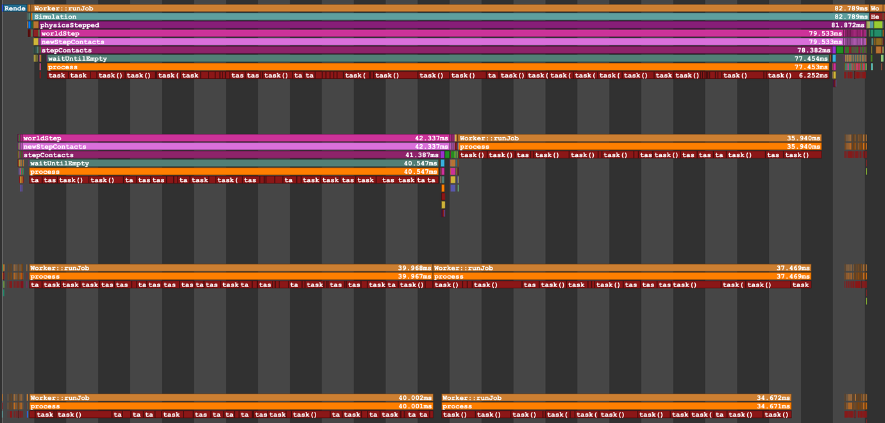Select the process bar showing 37.469ms
Viewport: 885px width, 423px height.
(x=622, y=276)
